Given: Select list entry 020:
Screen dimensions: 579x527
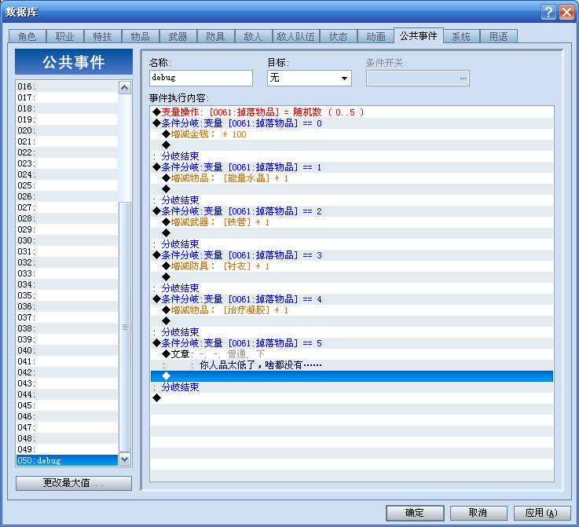Looking at the screenshot, I should click(x=68, y=130).
